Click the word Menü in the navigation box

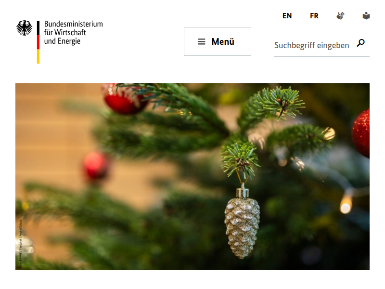(x=223, y=42)
